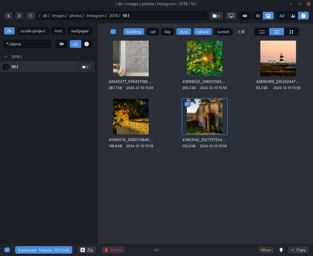Delete the selected file
The image size is (313, 256).
[113, 250]
